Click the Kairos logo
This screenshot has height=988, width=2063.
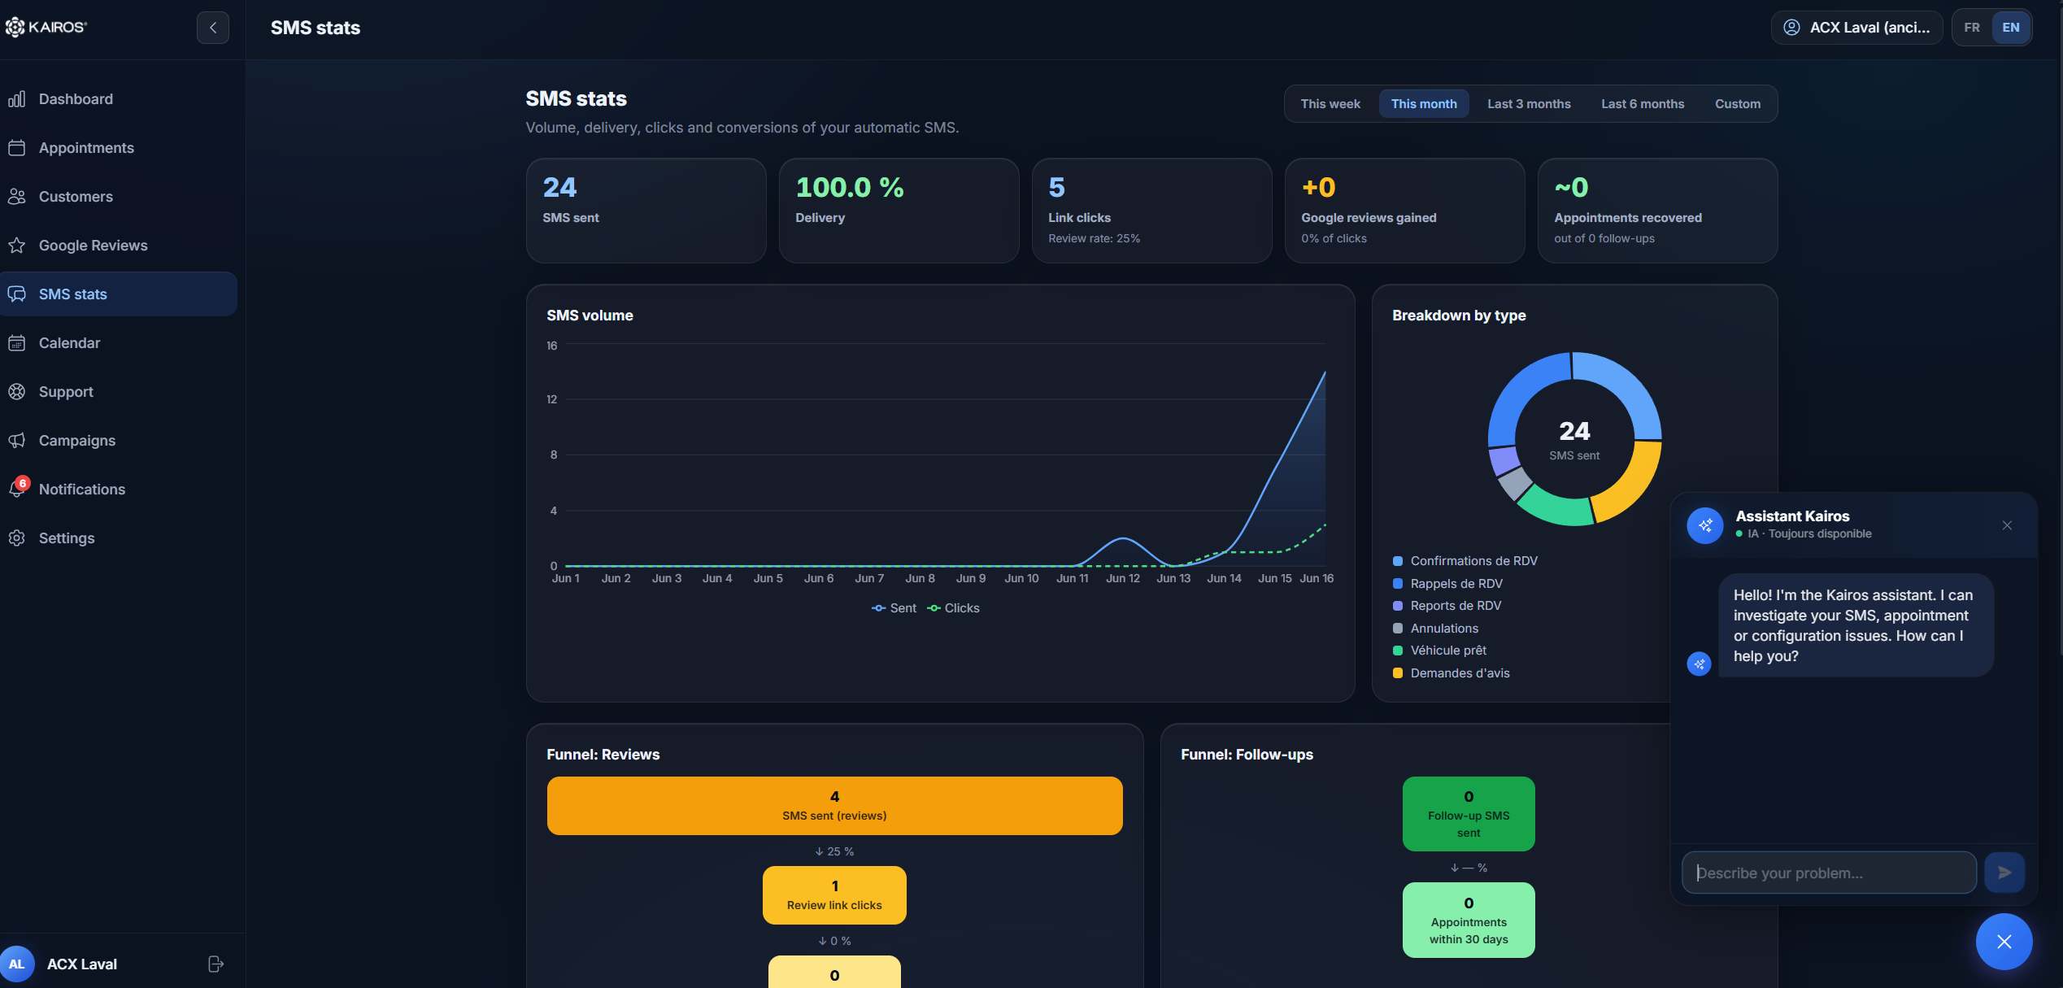pos(46,28)
